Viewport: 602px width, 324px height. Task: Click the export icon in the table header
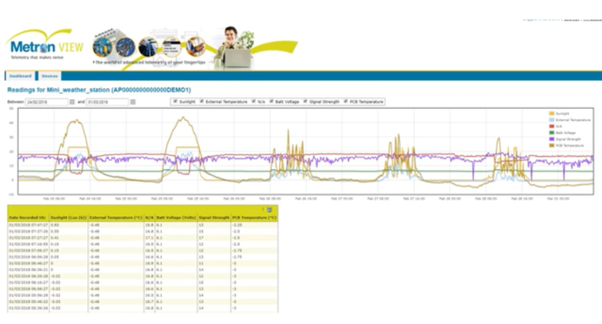tap(270, 210)
